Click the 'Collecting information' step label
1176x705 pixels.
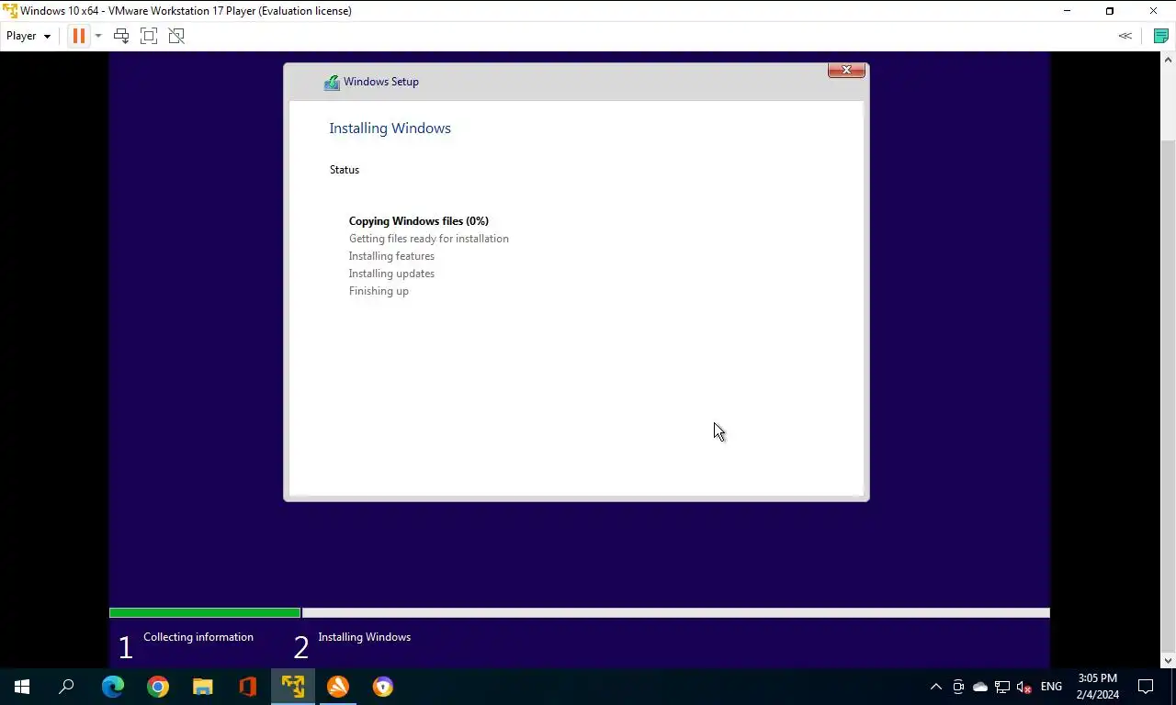pyautogui.click(x=198, y=637)
